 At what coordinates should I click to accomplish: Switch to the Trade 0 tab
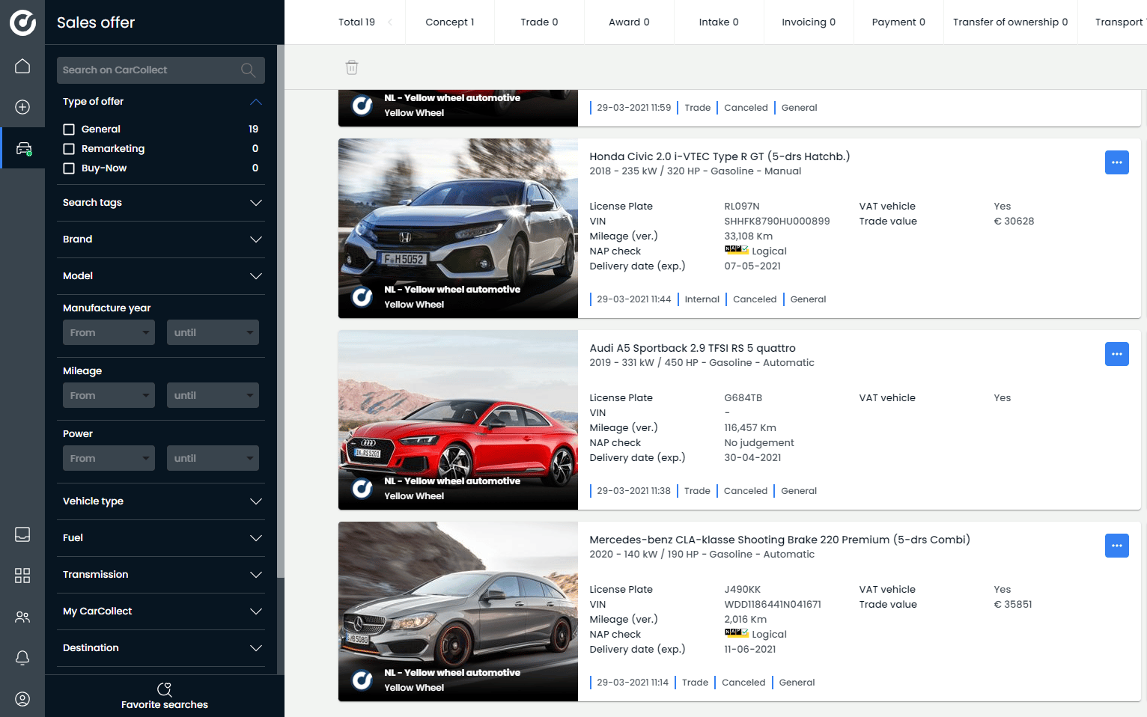point(540,22)
